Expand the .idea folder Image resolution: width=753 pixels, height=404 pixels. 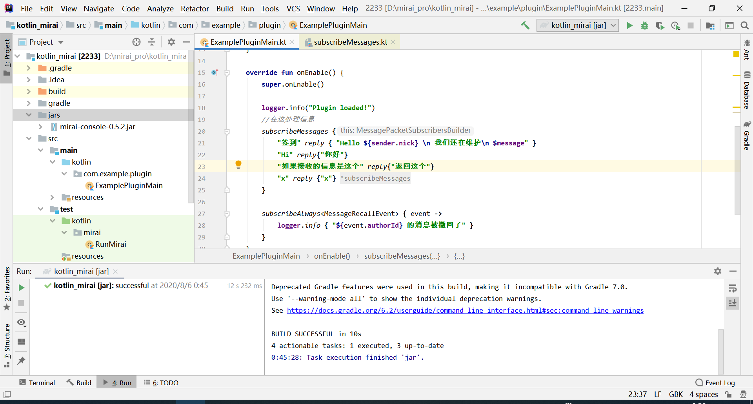pos(29,80)
